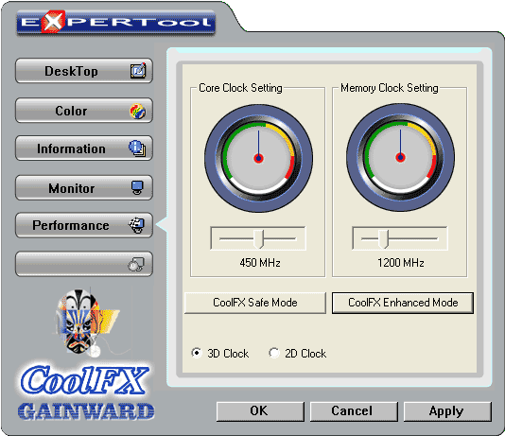The width and height of the screenshot is (505, 436).
Task: Click the Performance chip icon
Action: coord(137,225)
